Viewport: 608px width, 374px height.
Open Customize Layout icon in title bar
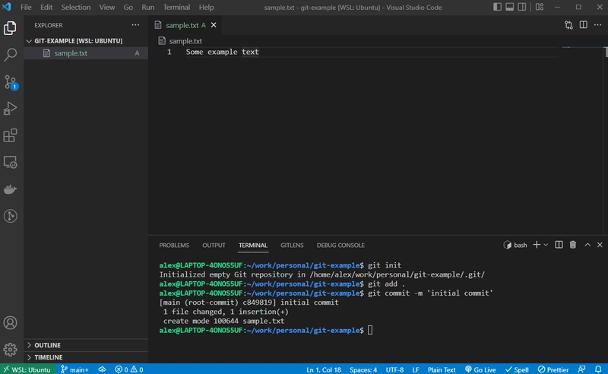click(x=540, y=7)
